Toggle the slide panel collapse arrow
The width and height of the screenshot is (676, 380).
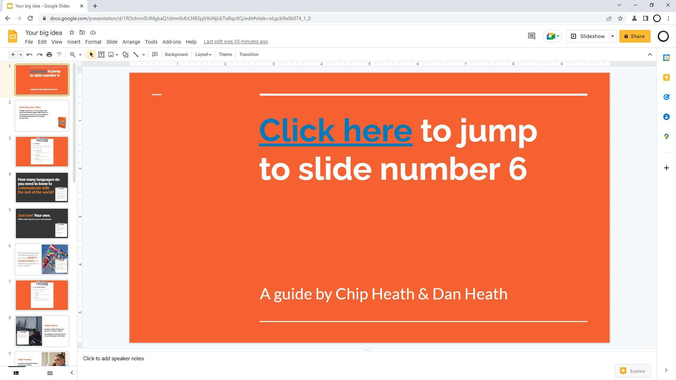[x=72, y=373]
